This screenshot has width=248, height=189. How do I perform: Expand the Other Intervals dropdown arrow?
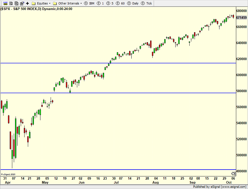pyautogui.click(x=81, y=3)
